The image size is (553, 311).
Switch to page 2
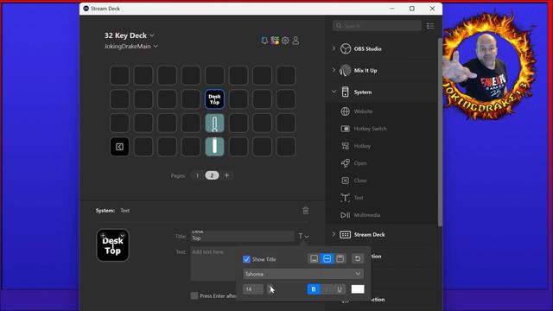(x=212, y=175)
